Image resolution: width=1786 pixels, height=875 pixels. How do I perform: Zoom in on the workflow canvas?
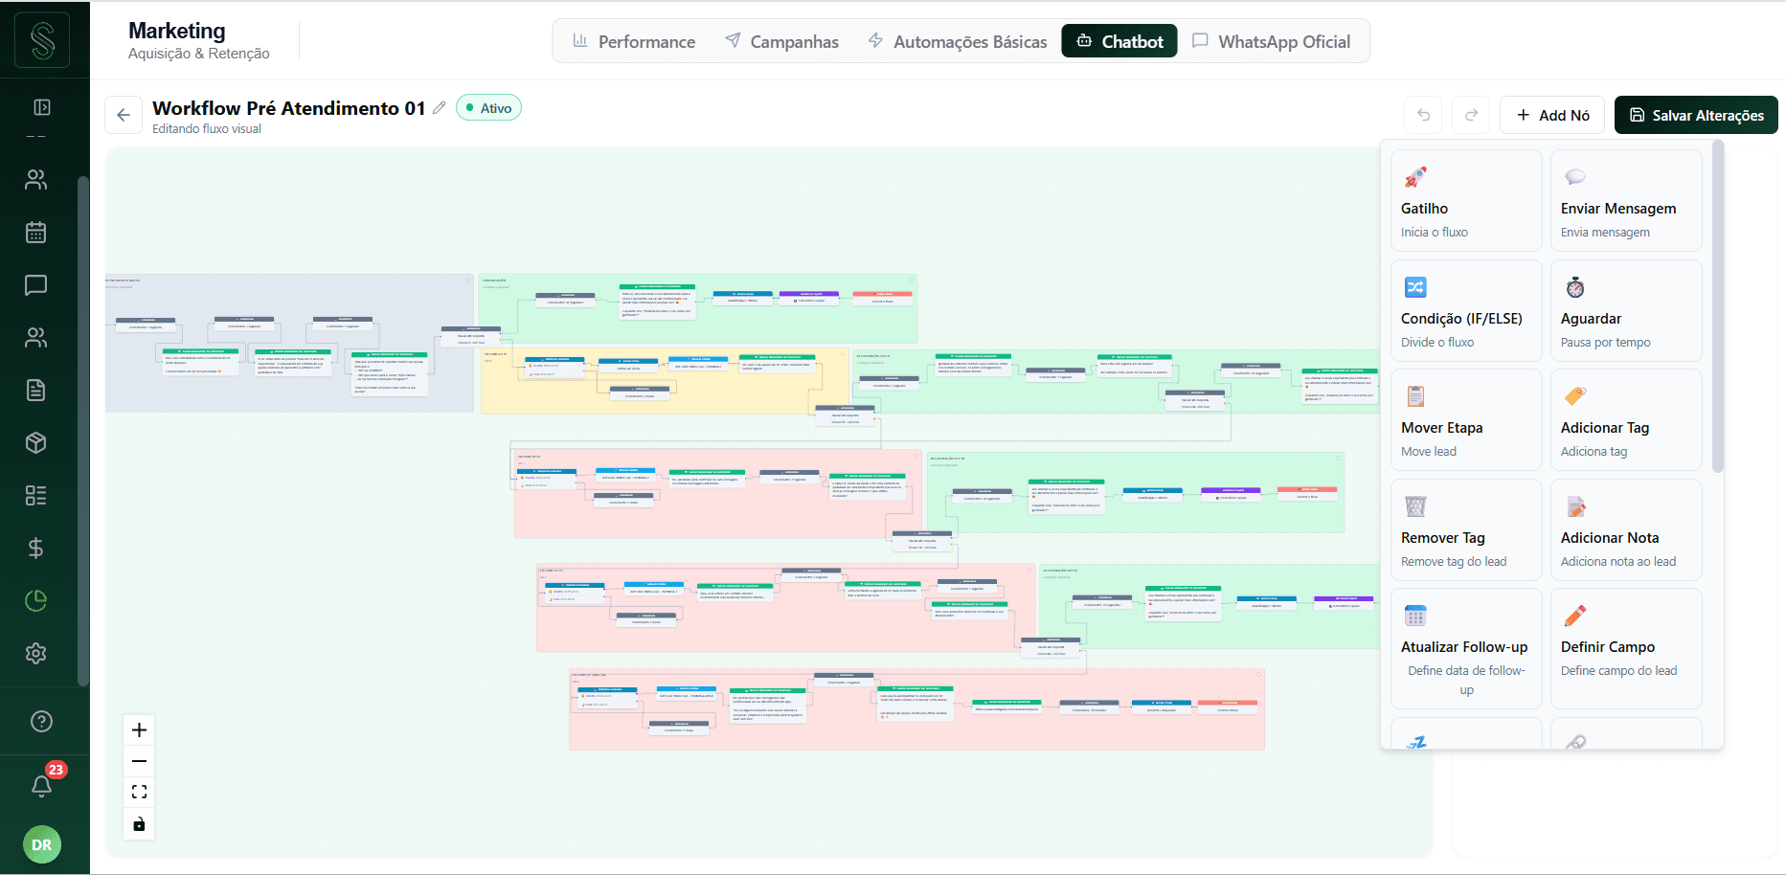pos(139,730)
